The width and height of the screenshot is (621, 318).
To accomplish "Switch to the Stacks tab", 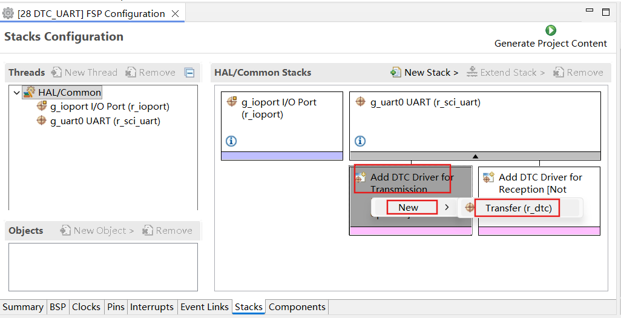I will point(249,307).
